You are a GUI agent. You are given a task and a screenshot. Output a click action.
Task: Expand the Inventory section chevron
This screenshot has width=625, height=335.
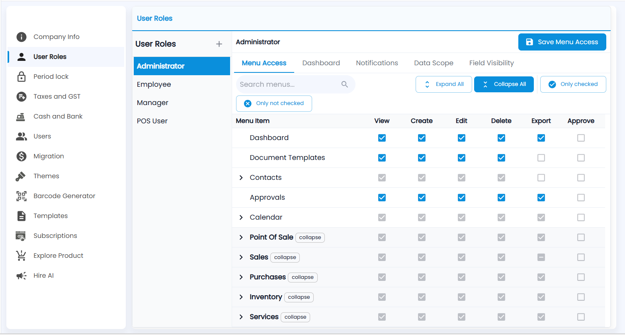241,297
